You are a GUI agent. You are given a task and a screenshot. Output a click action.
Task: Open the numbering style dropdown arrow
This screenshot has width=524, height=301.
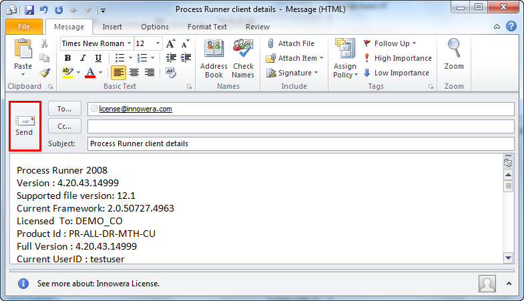pos(153,58)
